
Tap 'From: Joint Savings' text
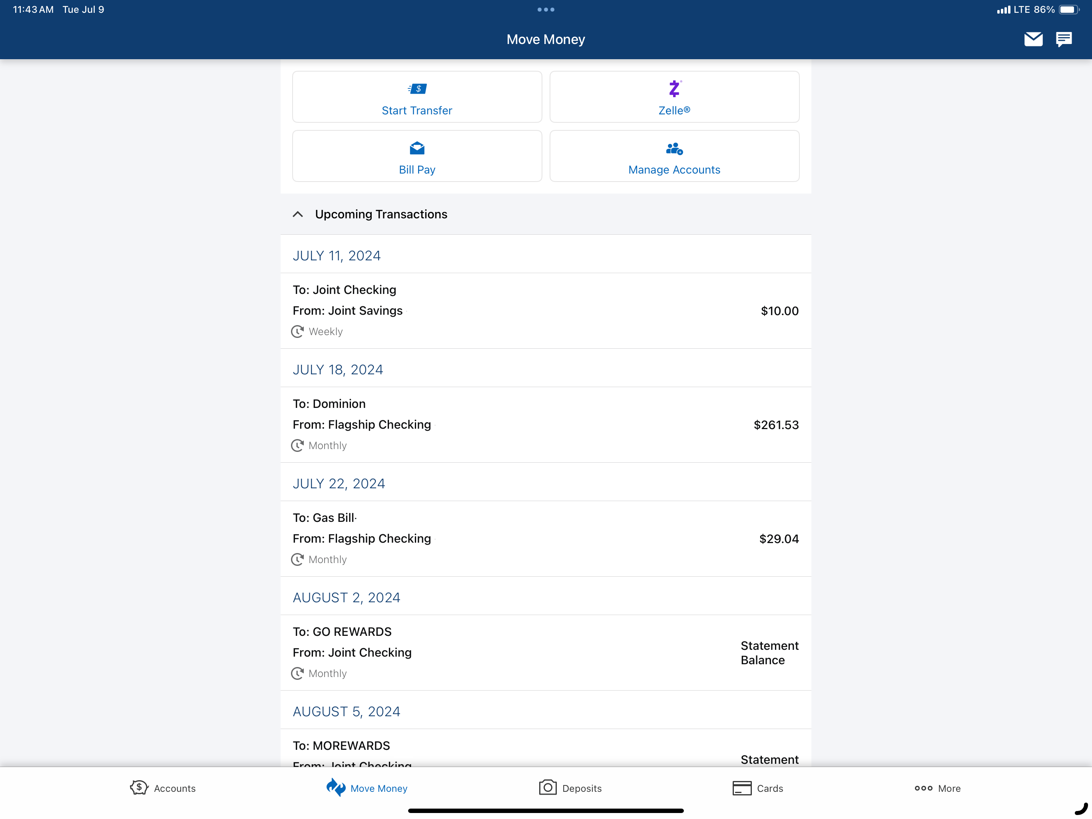(x=347, y=311)
